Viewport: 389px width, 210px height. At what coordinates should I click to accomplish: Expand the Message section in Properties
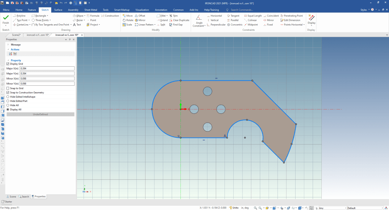click(x=8, y=44)
